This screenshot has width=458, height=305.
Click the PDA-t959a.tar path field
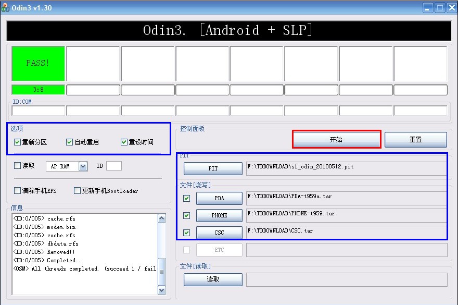347,198
